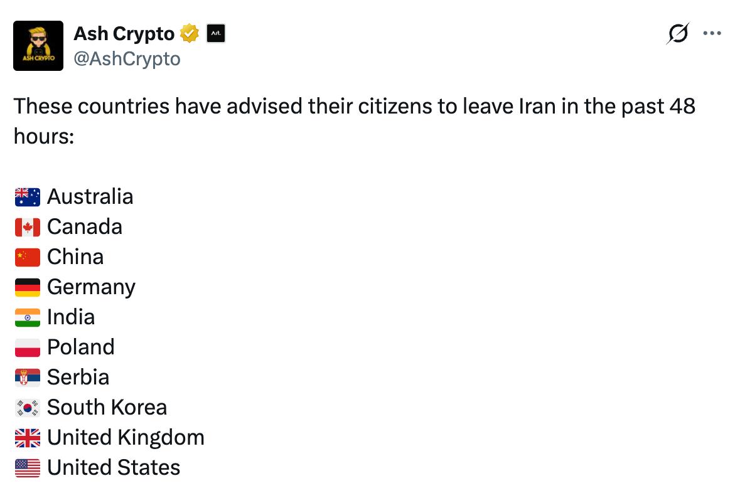Click the United Kingdom flag emoji
The height and width of the screenshot is (498, 740).
(28, 438)
